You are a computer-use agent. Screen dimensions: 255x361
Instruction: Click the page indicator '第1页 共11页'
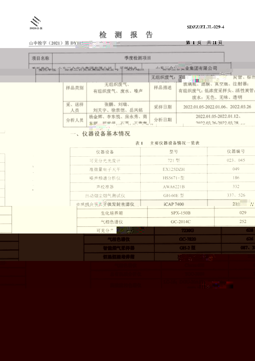204,42
